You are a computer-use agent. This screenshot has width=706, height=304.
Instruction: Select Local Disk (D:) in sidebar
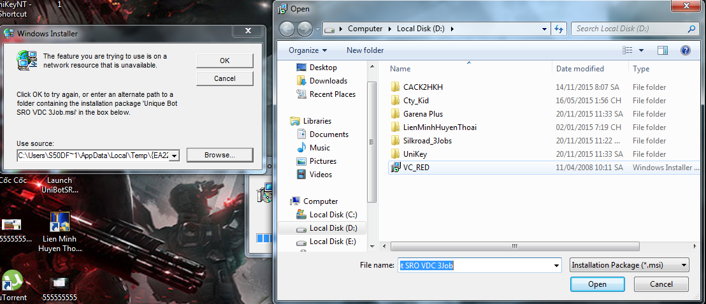click(333, 228)
